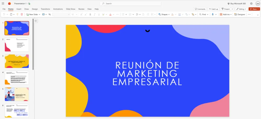Click the Arrange objects icon
This screenshot has width=261, height=119.
tap(193, 14)
